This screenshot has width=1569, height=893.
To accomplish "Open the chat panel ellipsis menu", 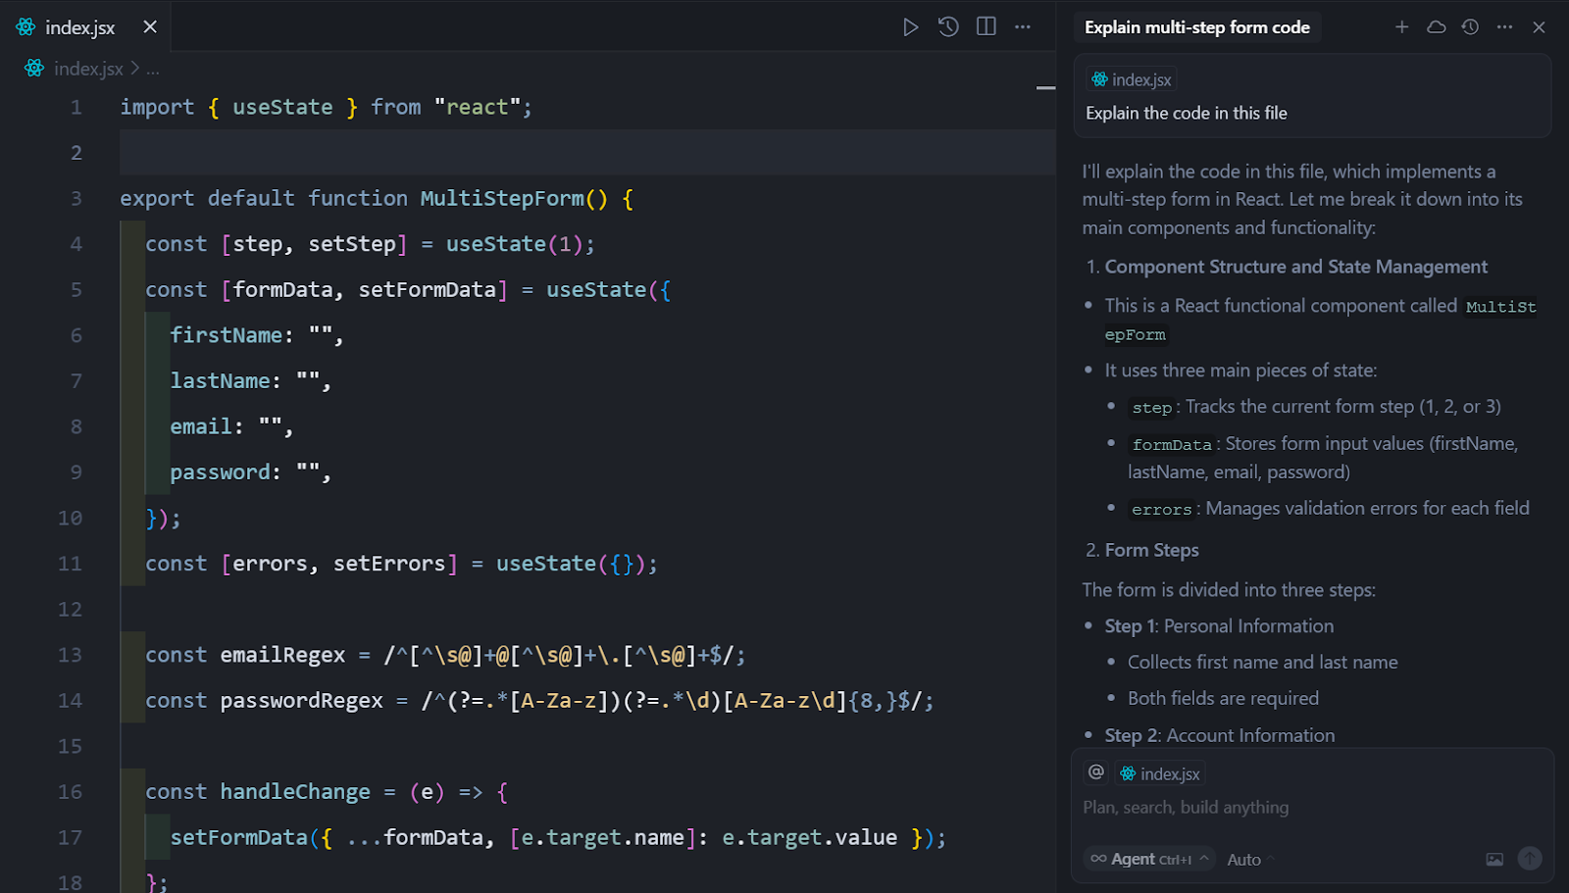I will tap(1504, 26).
